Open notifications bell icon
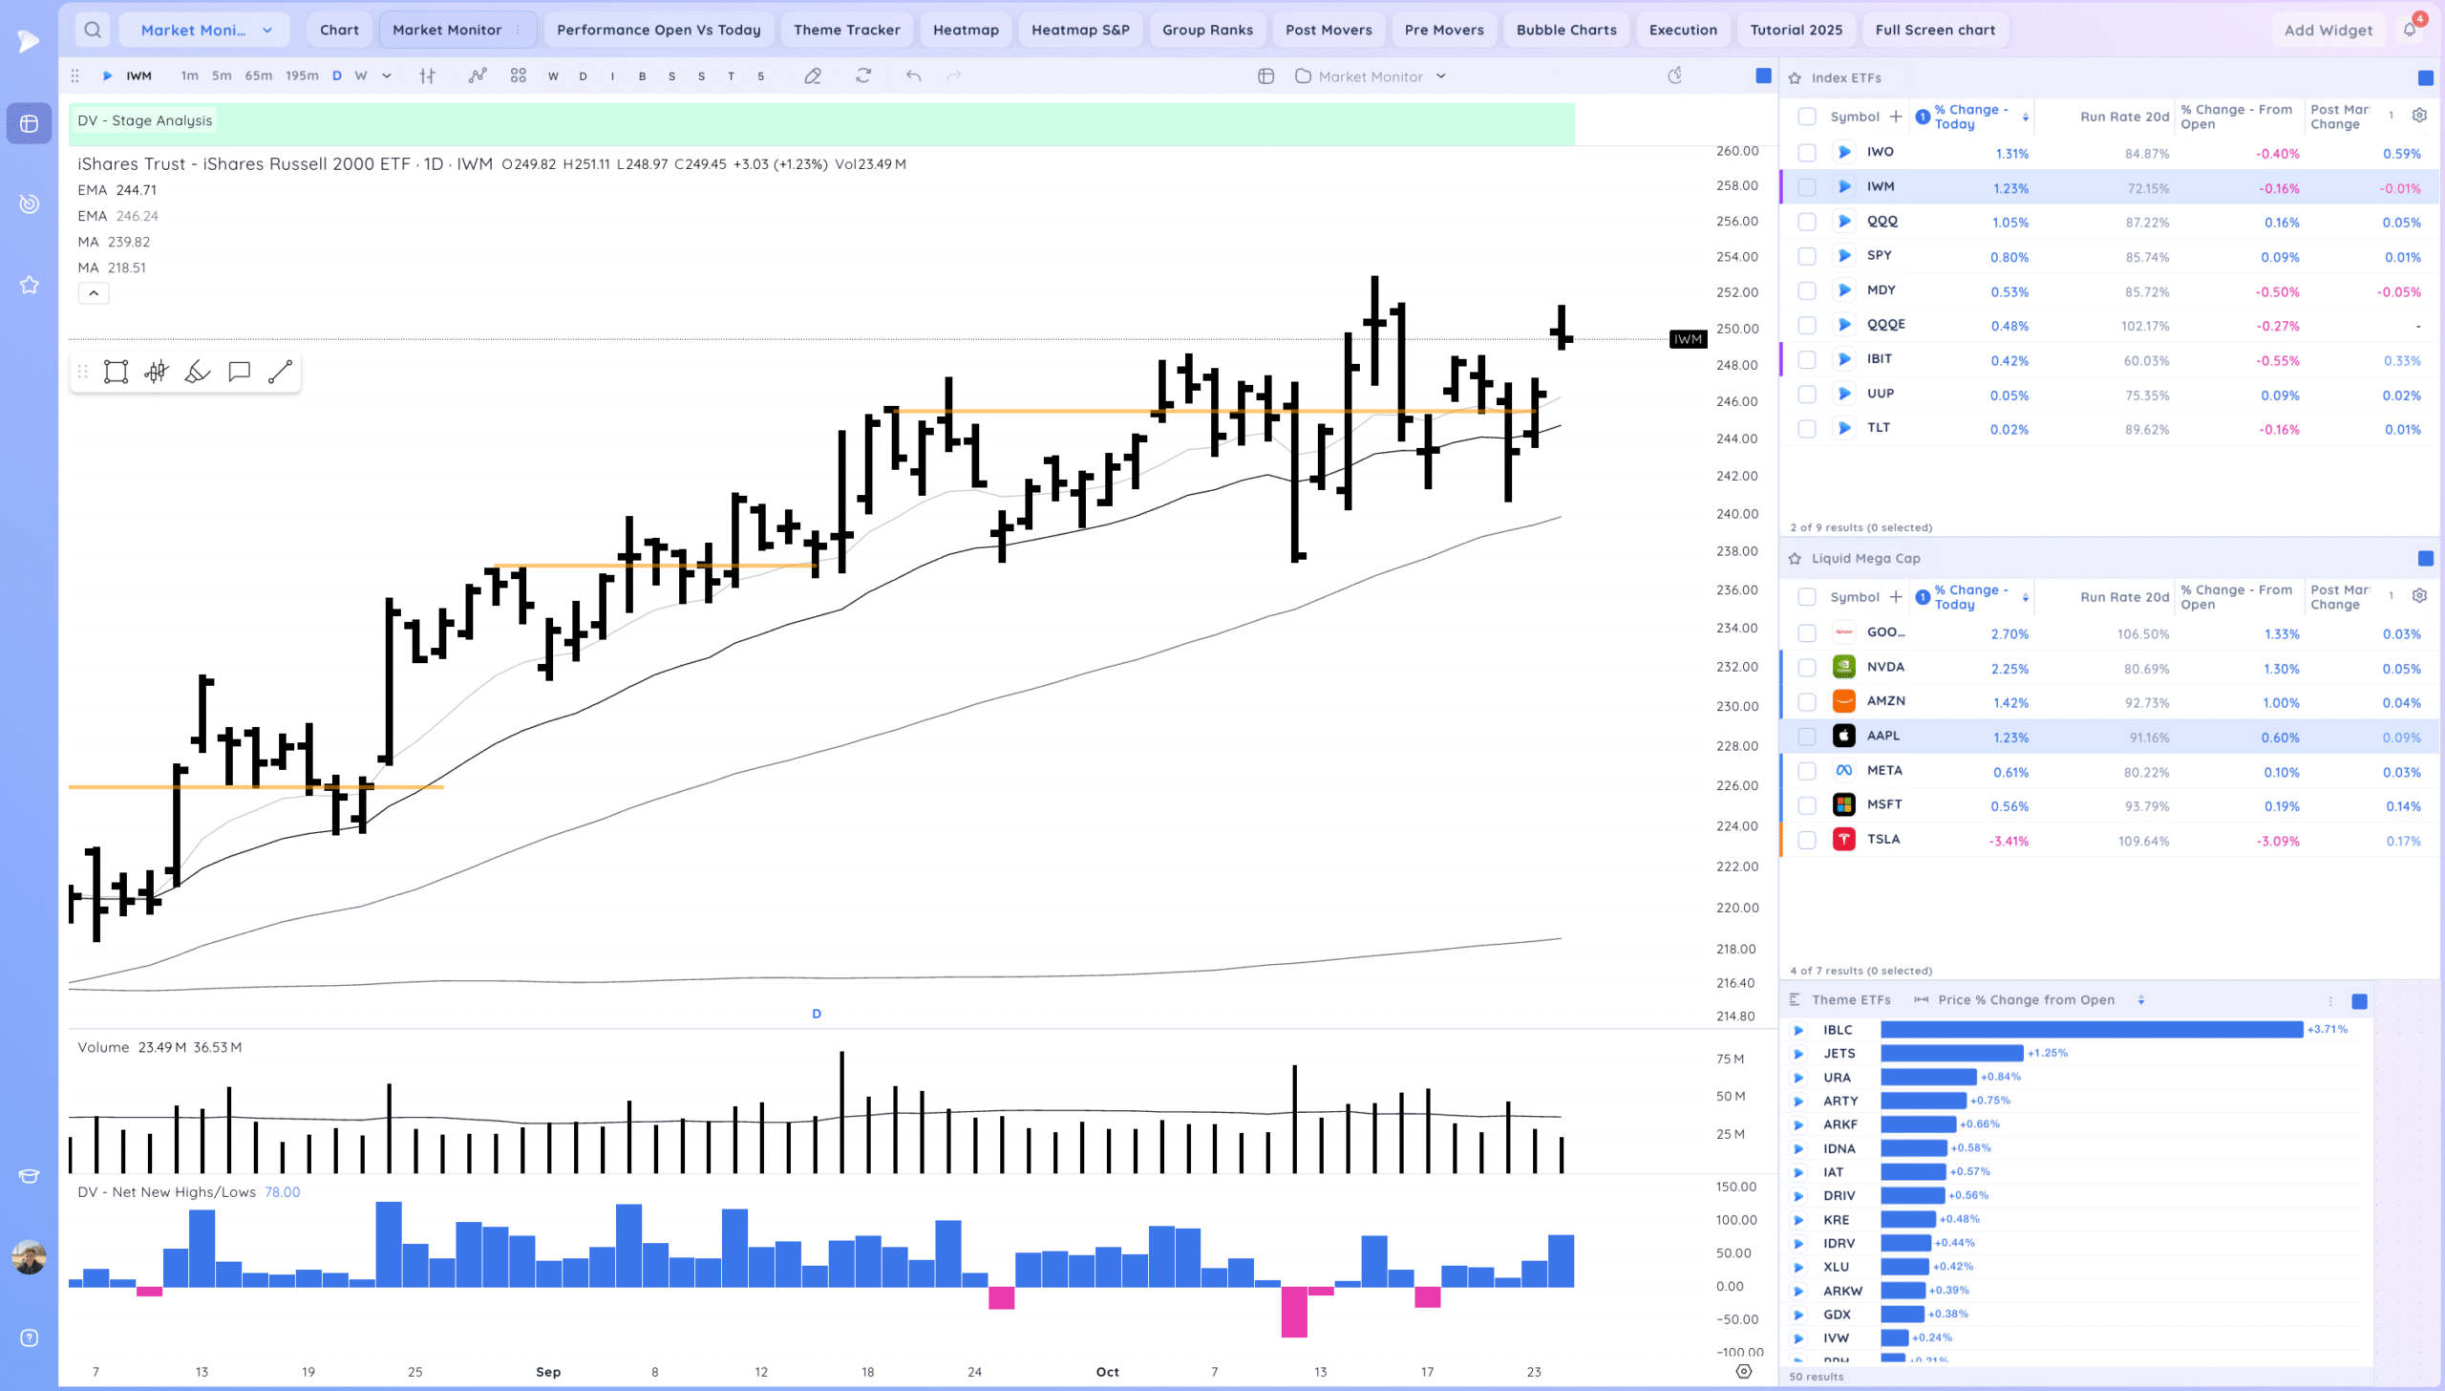The height and width of the screenshot is (1391, 2445). pos(2410,30)
